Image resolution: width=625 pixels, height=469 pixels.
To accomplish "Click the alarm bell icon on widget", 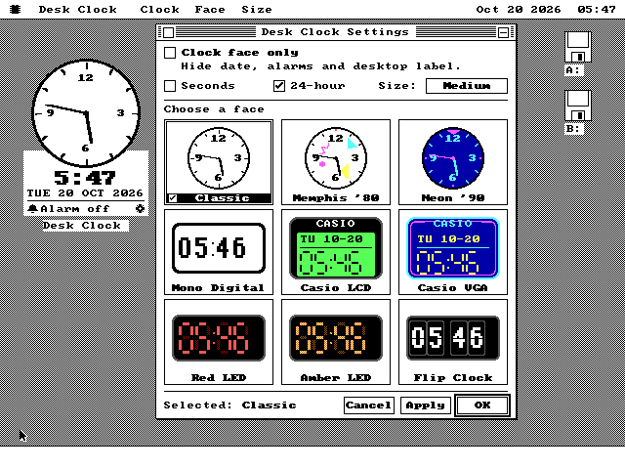I will (x=32, y=208).
